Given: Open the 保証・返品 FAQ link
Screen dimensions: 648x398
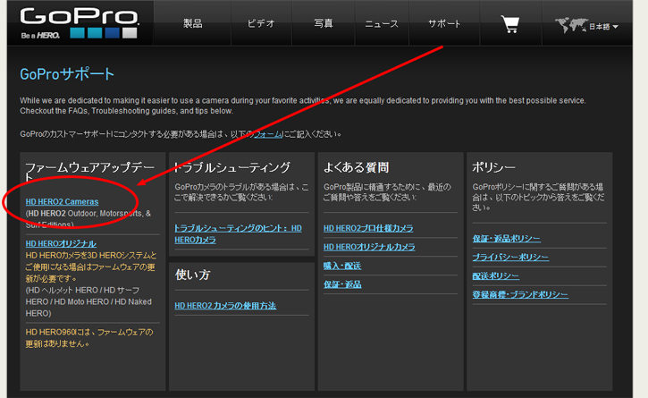Looking at the screenshot, I should pyautogui.click(x=342, y=284).
